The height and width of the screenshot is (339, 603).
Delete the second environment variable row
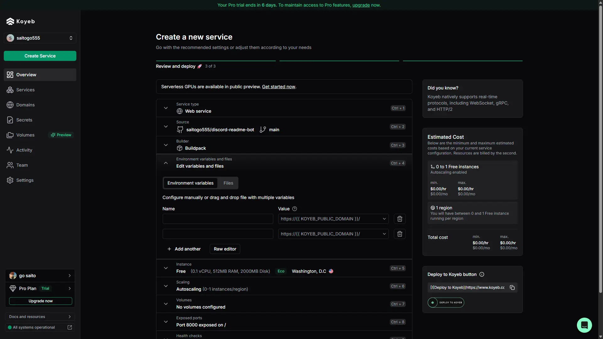399,234
